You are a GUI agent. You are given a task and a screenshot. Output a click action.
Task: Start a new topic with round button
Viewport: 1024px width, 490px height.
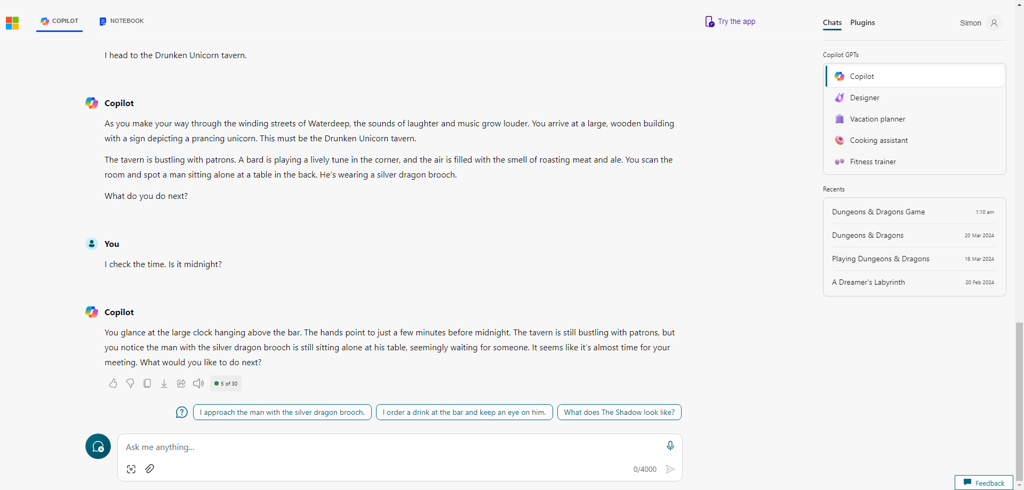tap(98, 446)
